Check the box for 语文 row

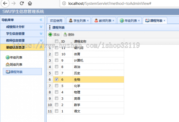pos(56,111)
